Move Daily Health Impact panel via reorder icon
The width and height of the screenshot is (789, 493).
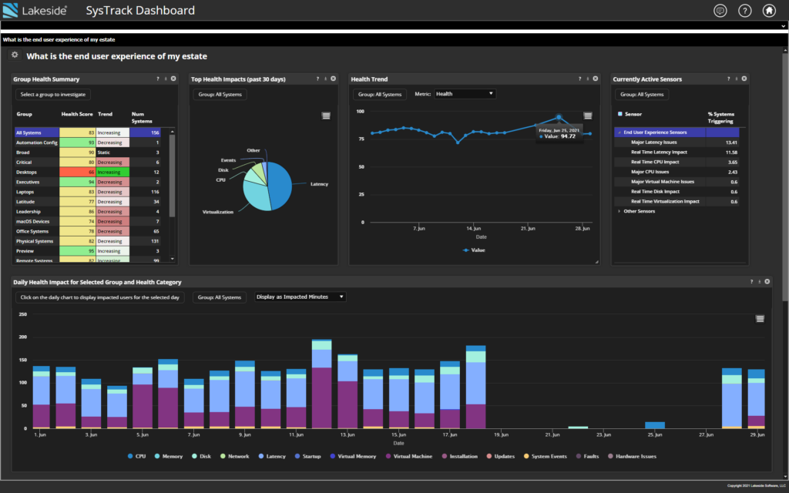point(759,282)
